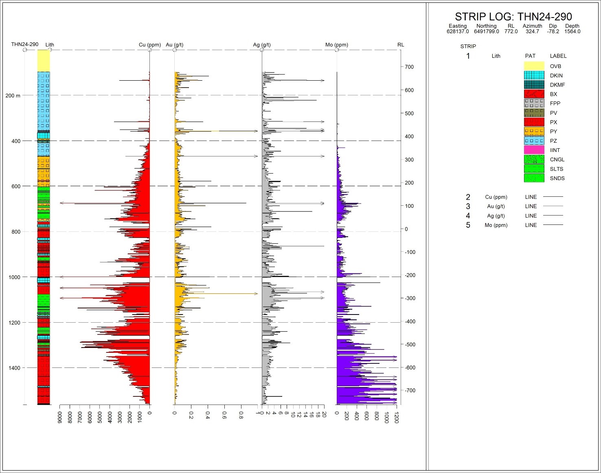601x473 pixels.
Task: Expand the STRIP legend section
Action: pyautogui.click(x=468, y=46)
